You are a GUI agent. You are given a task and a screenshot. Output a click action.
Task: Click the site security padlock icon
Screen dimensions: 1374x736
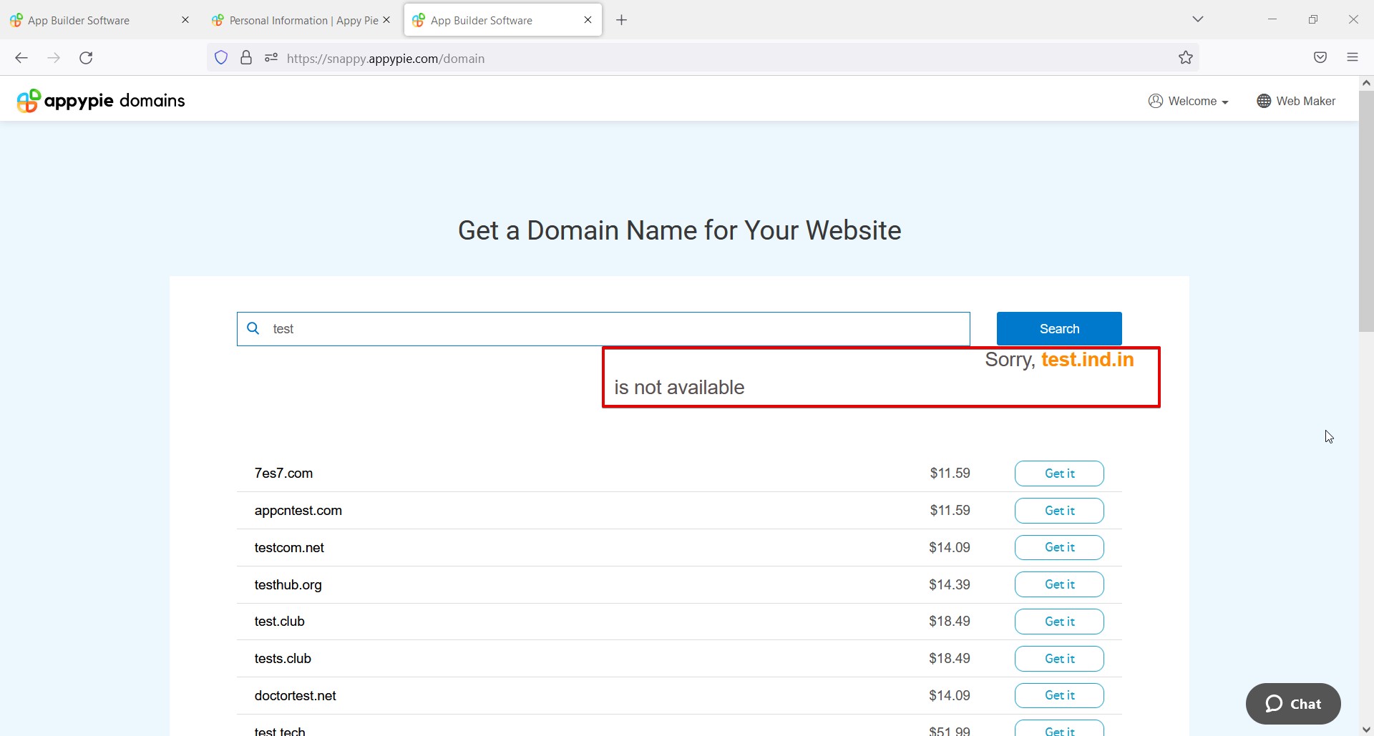246,58
